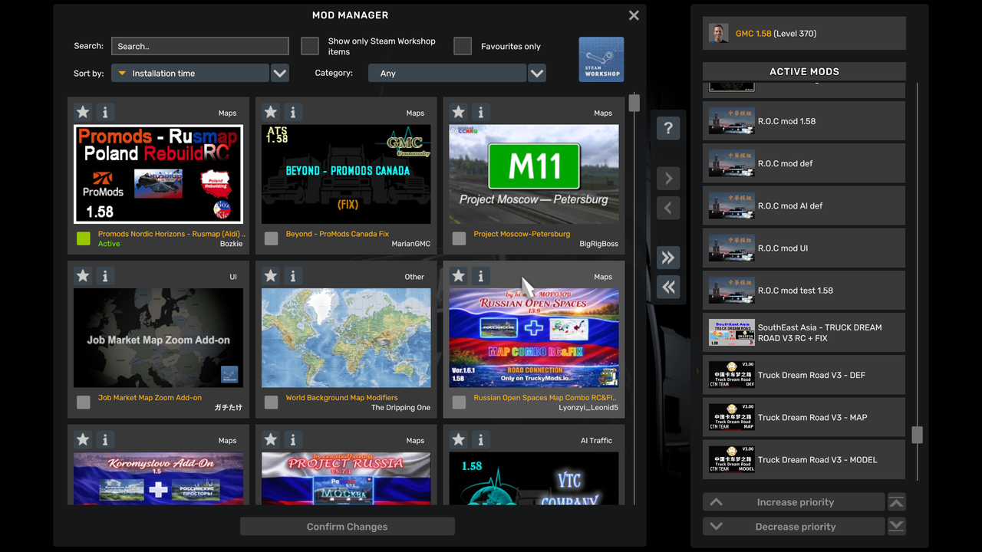This screenshot has width=982, height=552.
Task: Select the M11 Project Moscow-Petersburg thumbnail
Action: pyautogui.click(x=534, y=174)
